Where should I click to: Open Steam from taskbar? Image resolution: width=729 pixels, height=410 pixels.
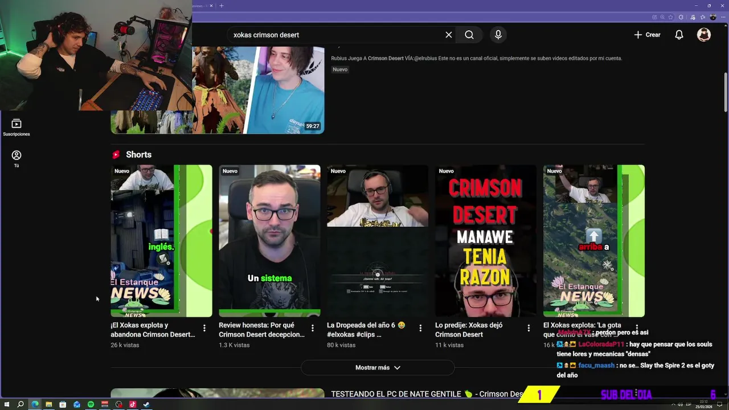click(x=146, y=404)
